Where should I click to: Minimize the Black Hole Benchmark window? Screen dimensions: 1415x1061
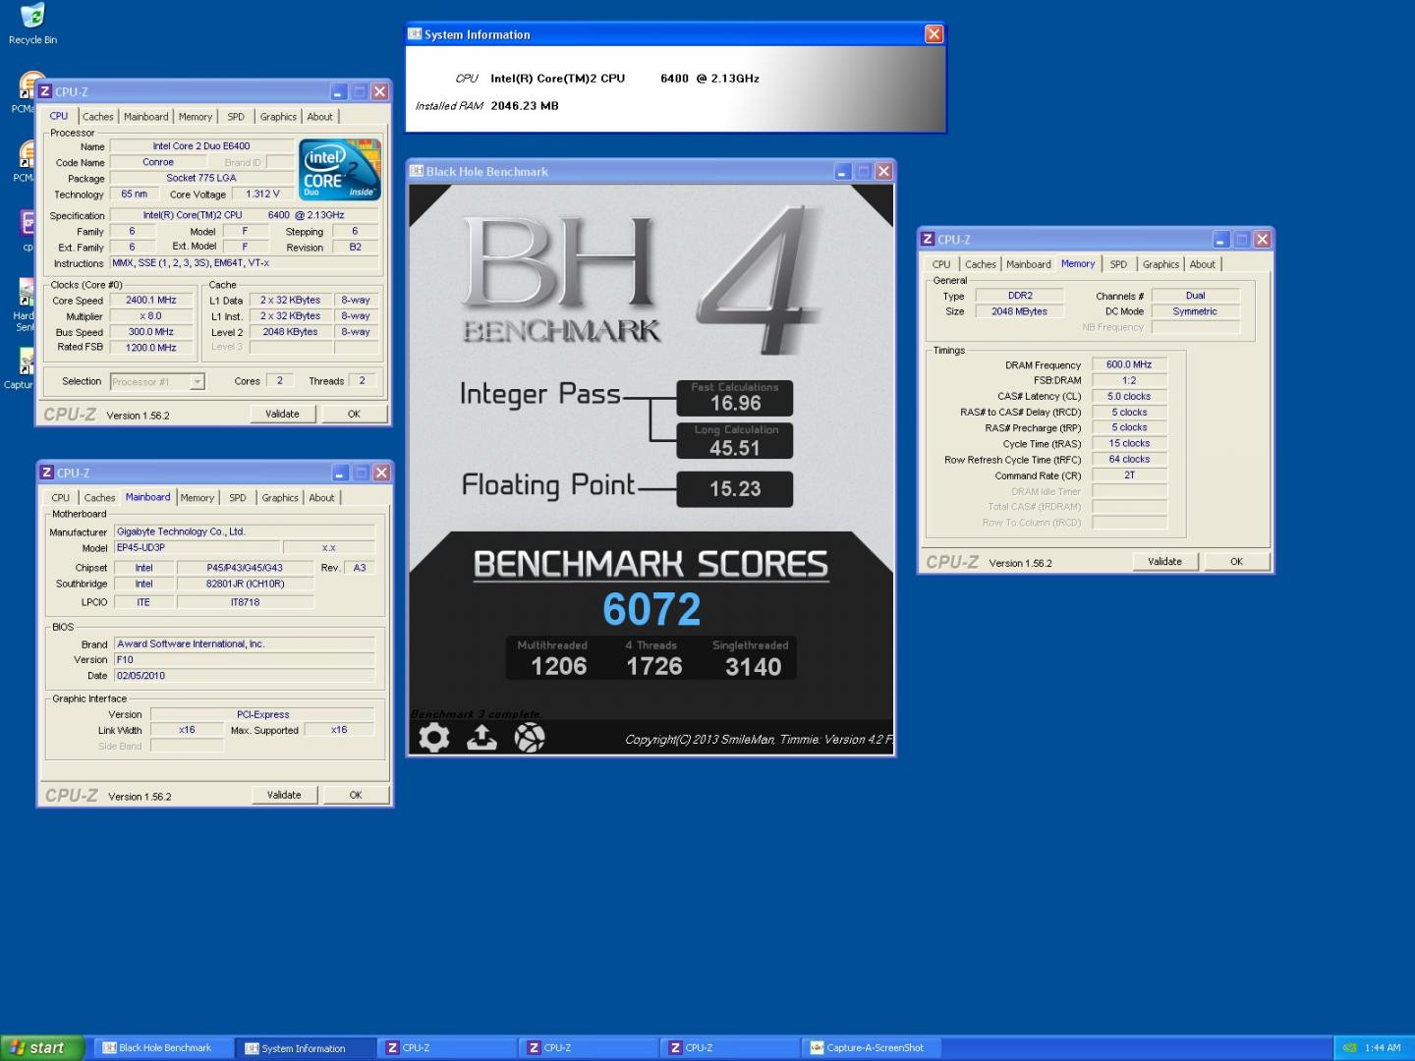pyautogui.click(x=842, y=171)
